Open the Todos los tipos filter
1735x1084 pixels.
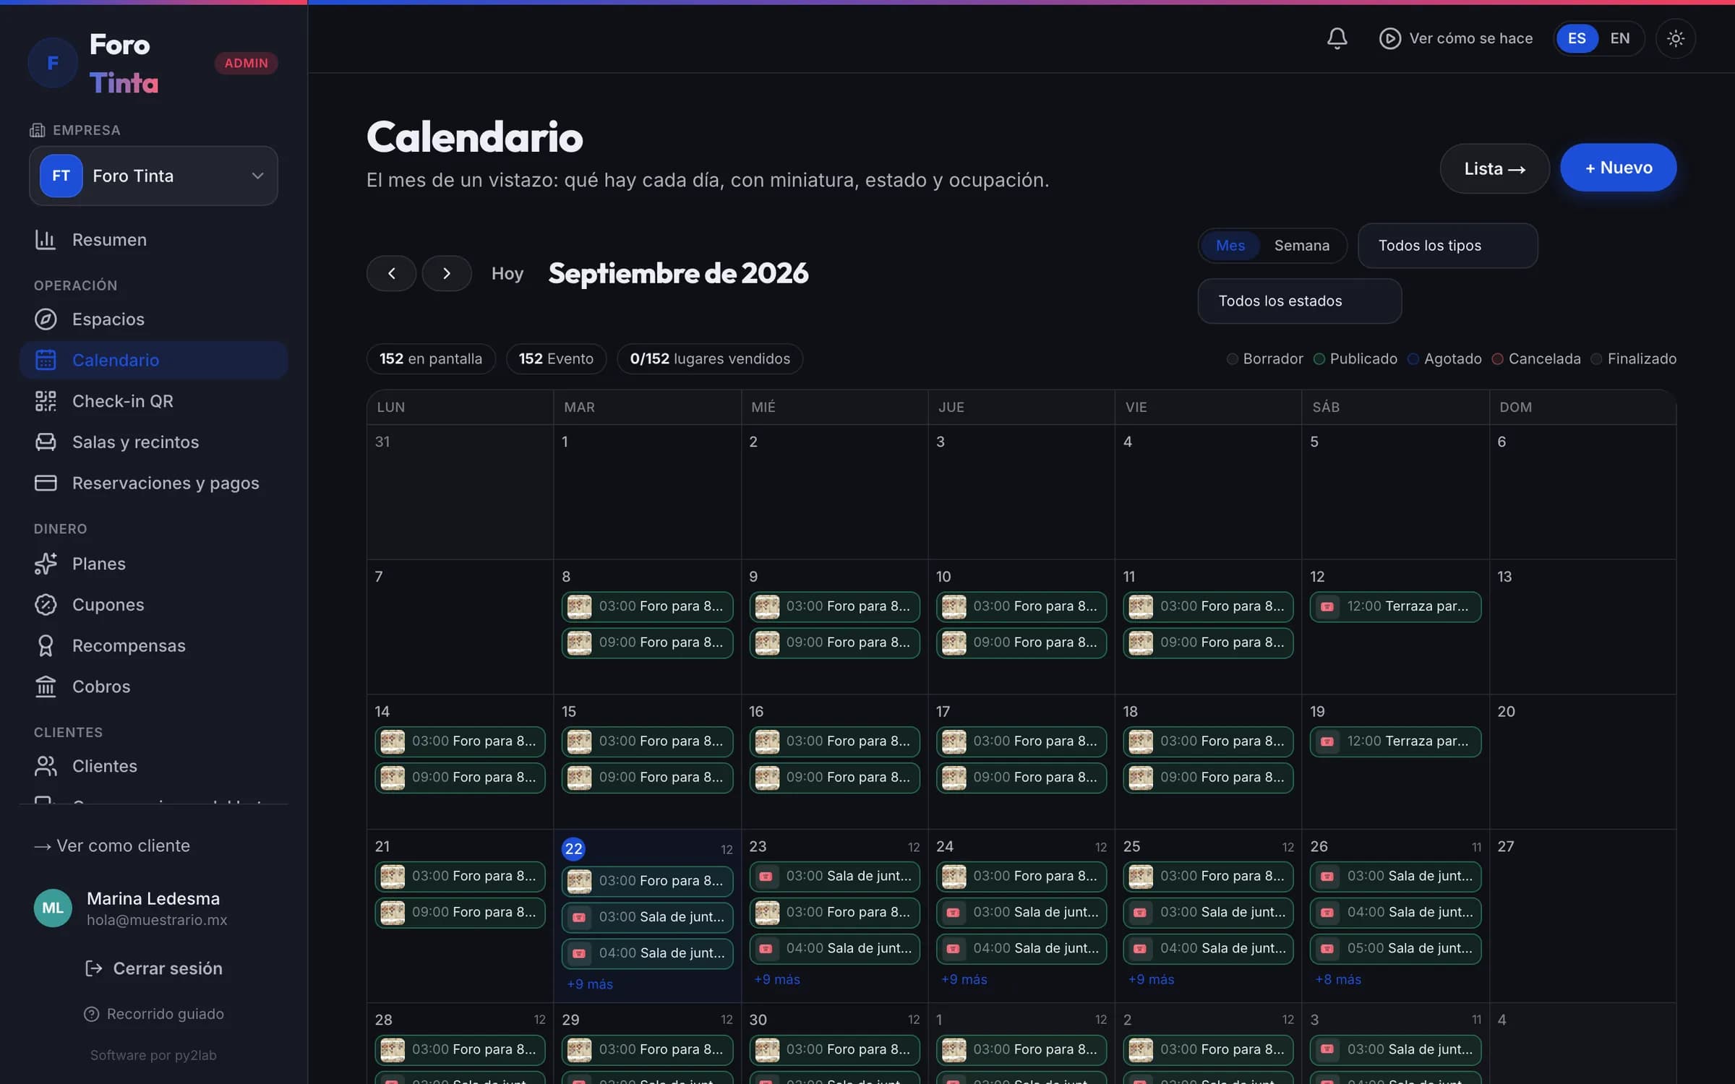point(1447,245)
